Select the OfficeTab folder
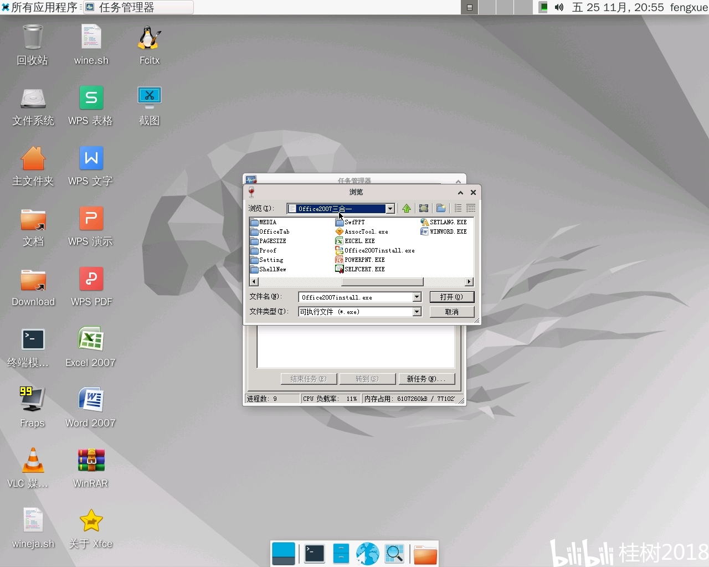 pos(270,232)
